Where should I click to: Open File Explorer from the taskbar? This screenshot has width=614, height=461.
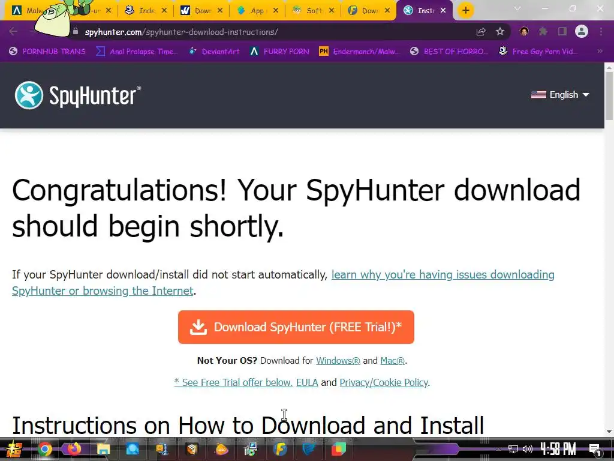click(x=103, y=449)
